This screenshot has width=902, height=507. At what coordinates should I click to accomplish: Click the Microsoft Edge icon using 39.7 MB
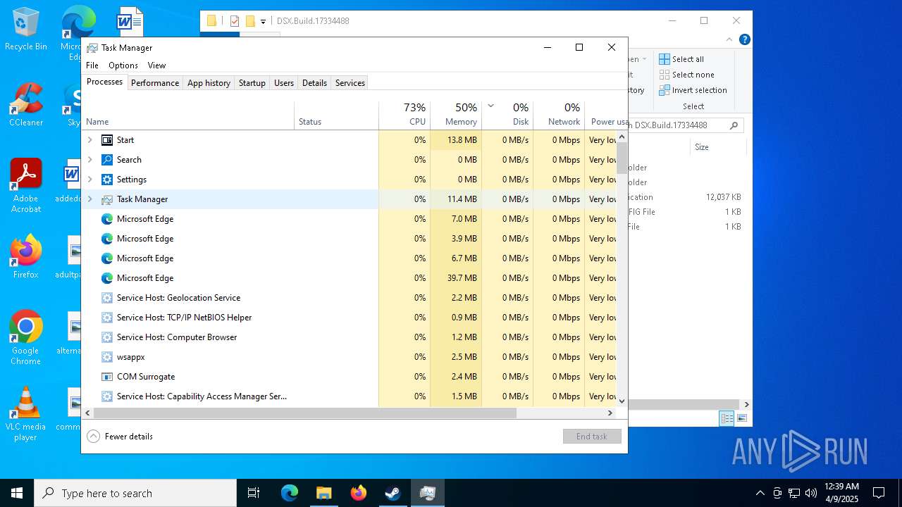pos(107,278)
